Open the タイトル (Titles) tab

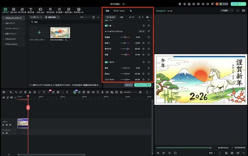tap(31, 10)
